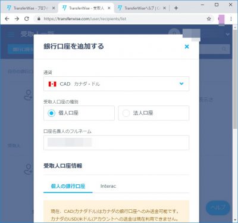The image size is (238, 223).
Task: Switch to the TransferWise help tab
Action: (142, 8)
